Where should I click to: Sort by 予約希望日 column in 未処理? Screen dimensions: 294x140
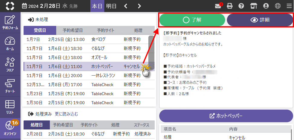click(73, 30)
